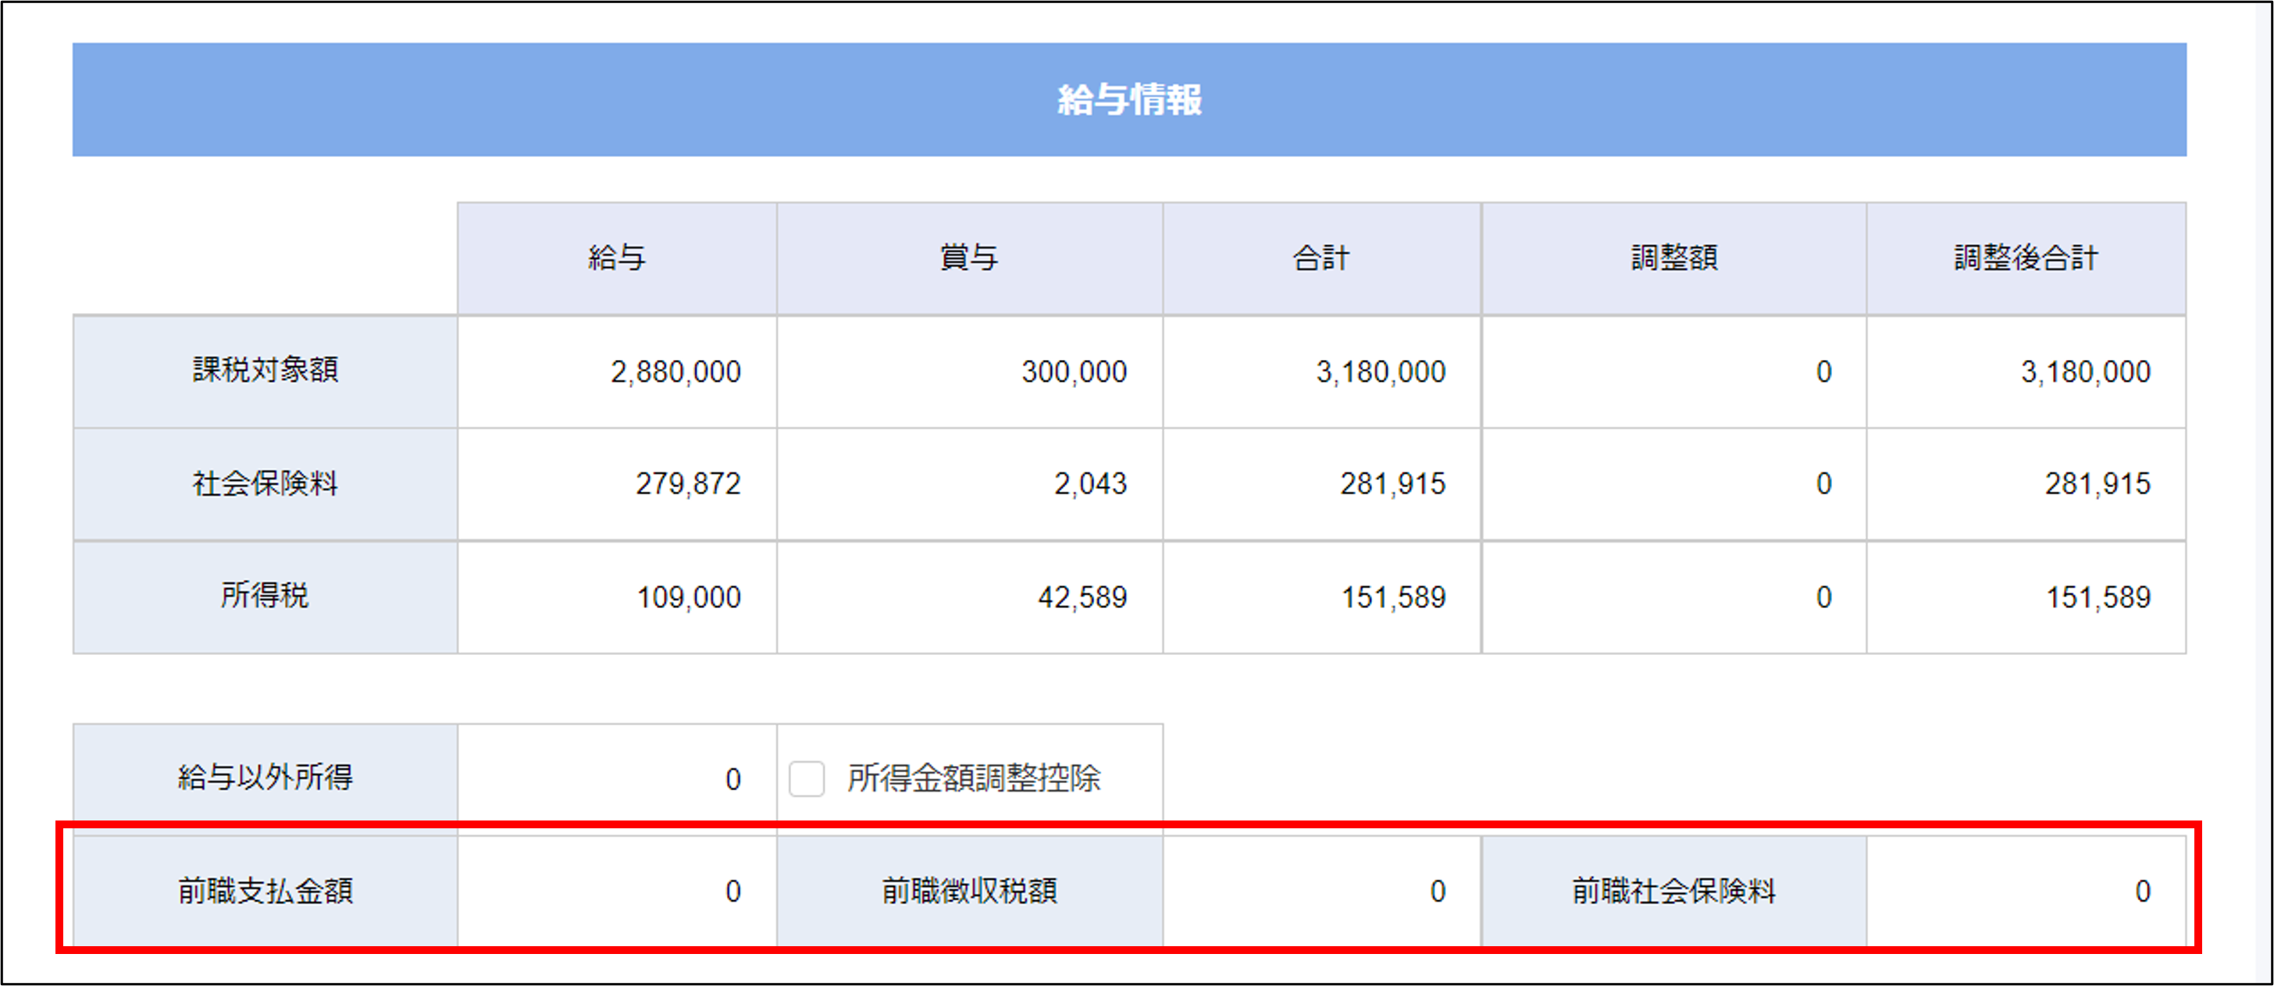The height and width of the screenshot is (986, 2274).
Task: Click the 給与情報 header banner
Action: point(1129,100)
